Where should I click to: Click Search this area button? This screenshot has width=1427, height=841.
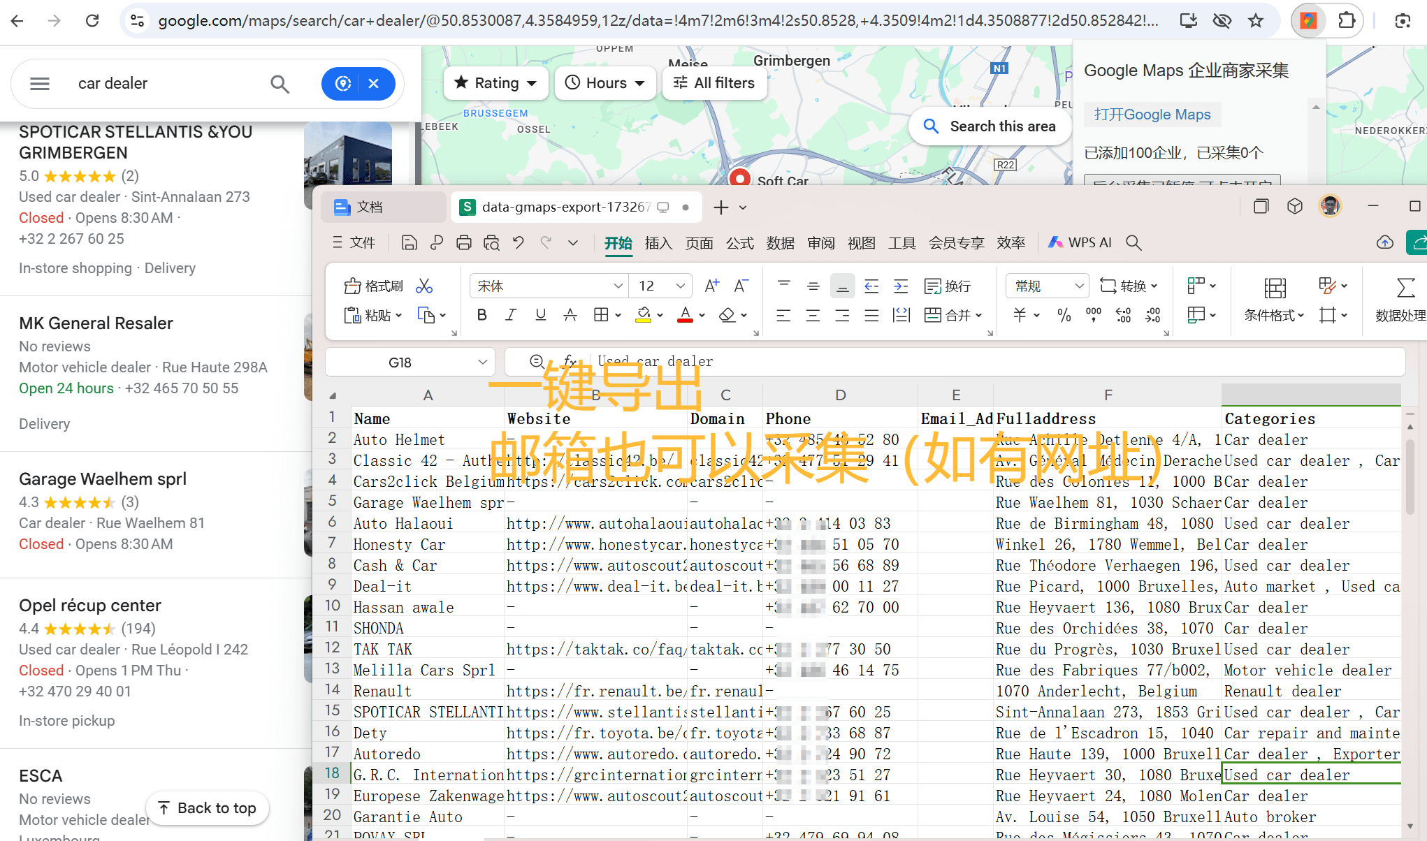click(x=990, y=126)
